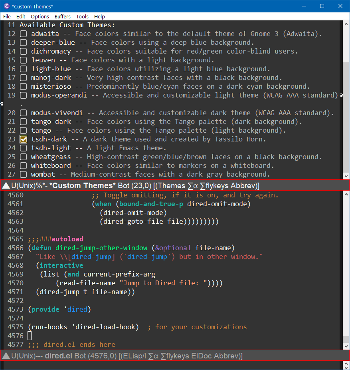The width and height of the screenshot is (350, 370).
Task: Click the Emacs icon in the title bar
Action: tap(7, 6)
